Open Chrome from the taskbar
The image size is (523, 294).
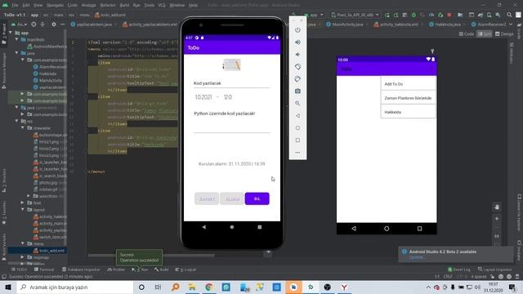coord(209,287)
